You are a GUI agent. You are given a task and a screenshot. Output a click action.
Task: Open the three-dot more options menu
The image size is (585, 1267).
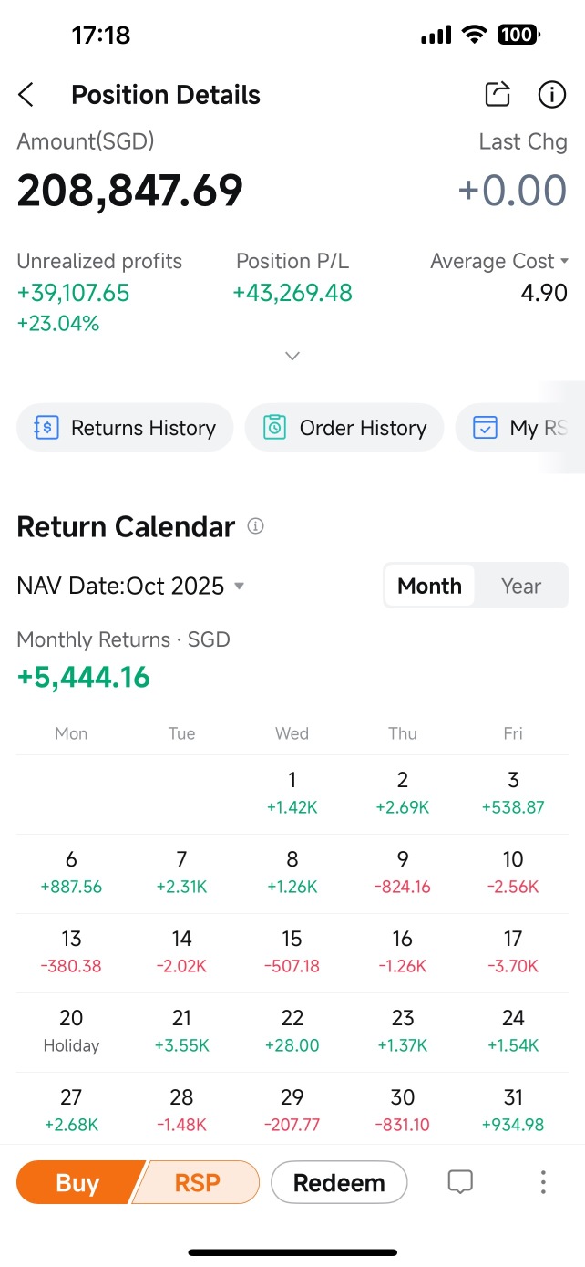(x=543, y=1183)
